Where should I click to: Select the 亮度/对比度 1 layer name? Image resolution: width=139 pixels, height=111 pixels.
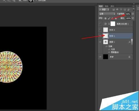[x=123, y=24]
